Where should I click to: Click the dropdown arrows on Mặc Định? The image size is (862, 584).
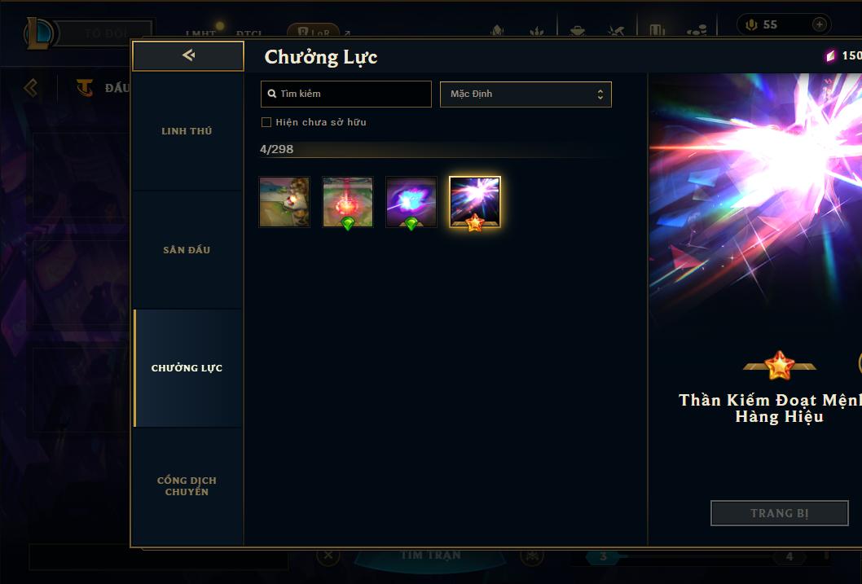(x=600, y=94)
